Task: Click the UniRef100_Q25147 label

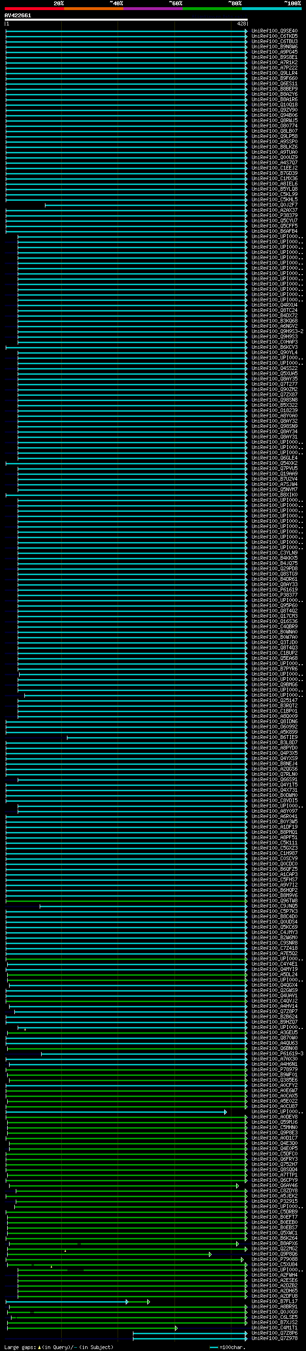Action: click(x=274, y=701)
